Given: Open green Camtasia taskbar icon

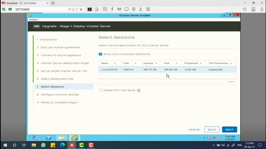Looking at the screenshot, I should (81, 145).
